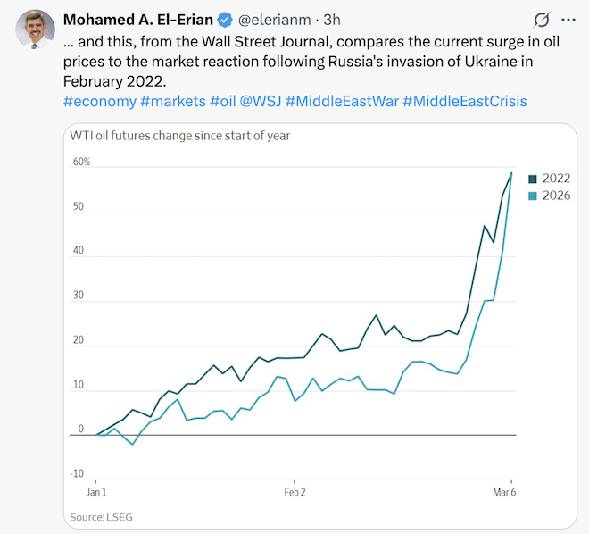Image resolution: width=589 pixels, height=534 pixels.
Task: Click Mohamed El-Erian's profile avatar
Action: 35,29
